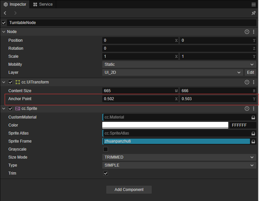Open the Mobility dropdown set to Static

179,64
